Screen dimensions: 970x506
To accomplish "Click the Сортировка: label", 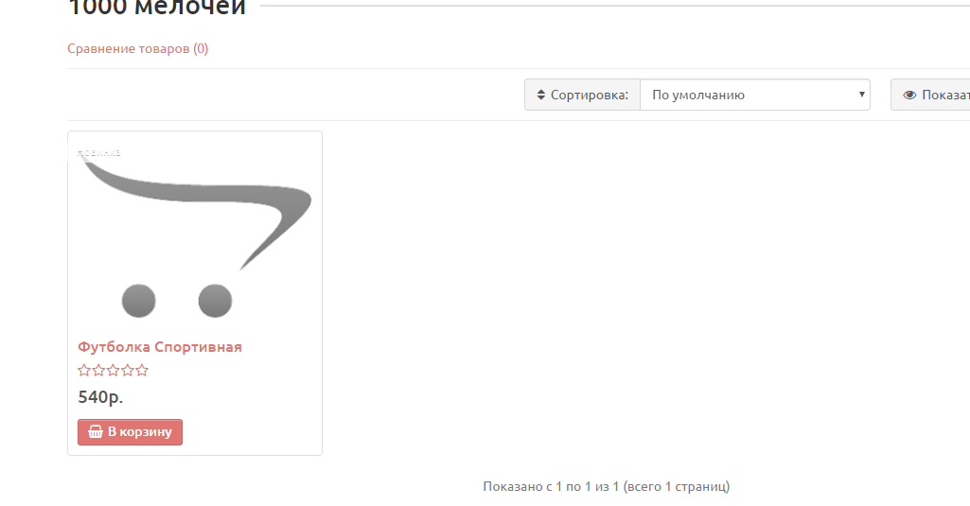I will click(589, 95).
